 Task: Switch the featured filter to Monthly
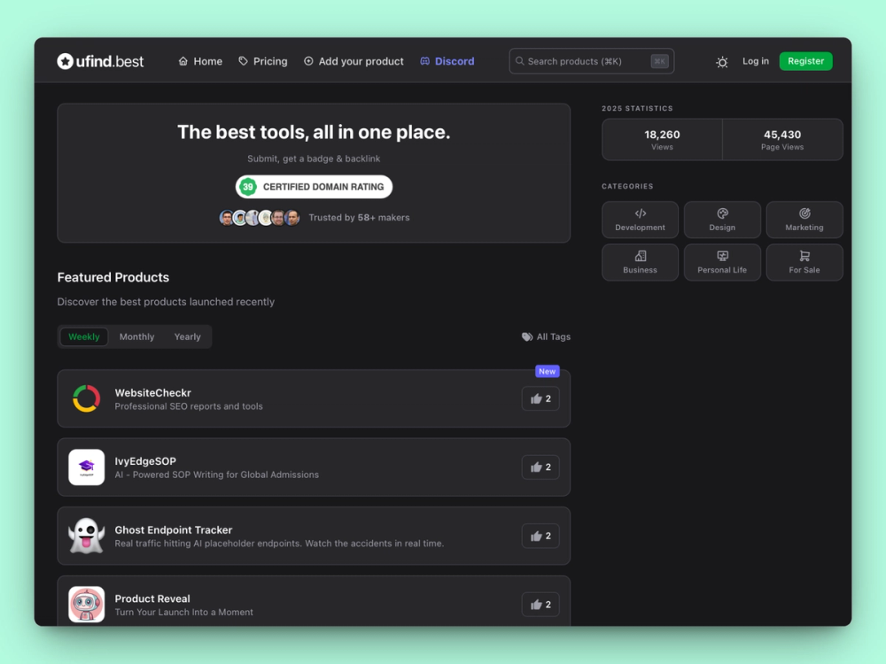coord(136,336)
